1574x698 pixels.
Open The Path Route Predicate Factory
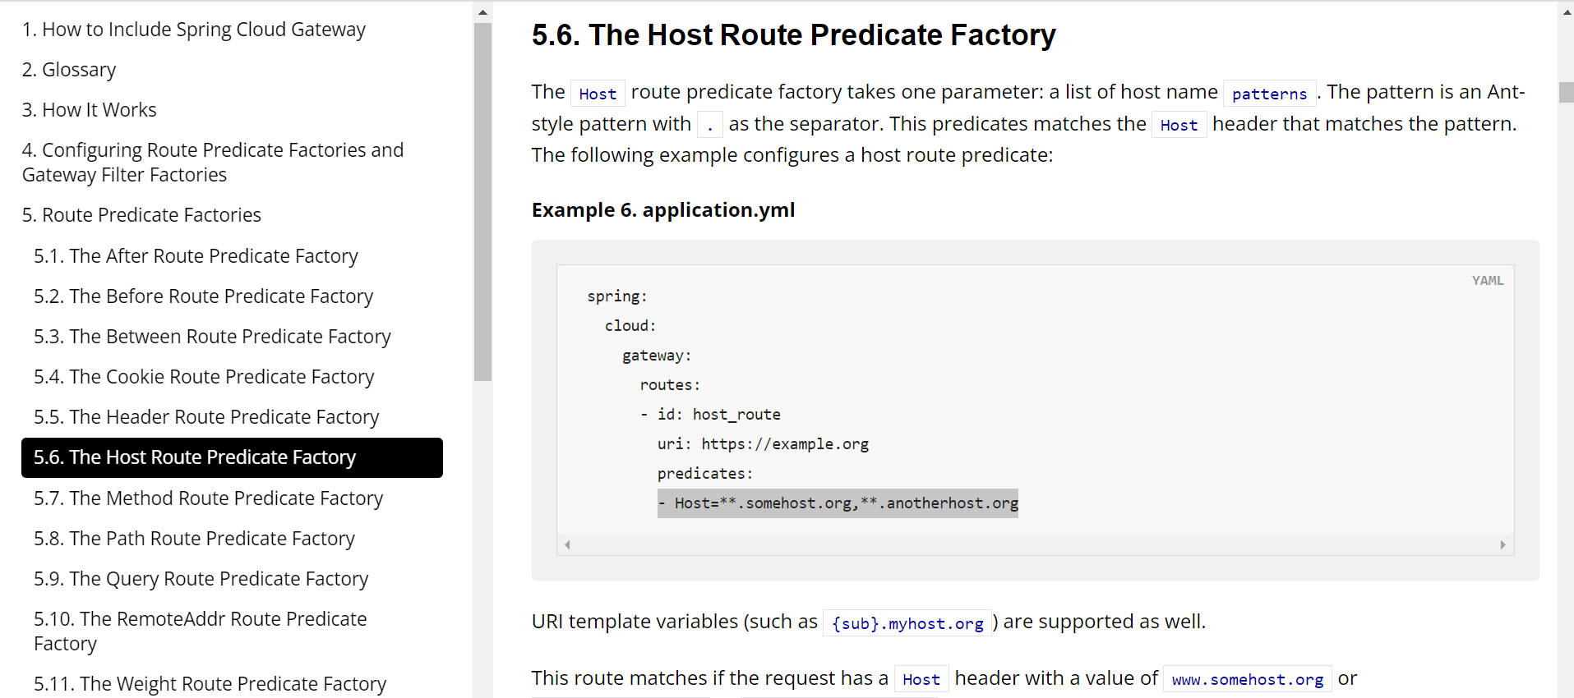[194, 539]
